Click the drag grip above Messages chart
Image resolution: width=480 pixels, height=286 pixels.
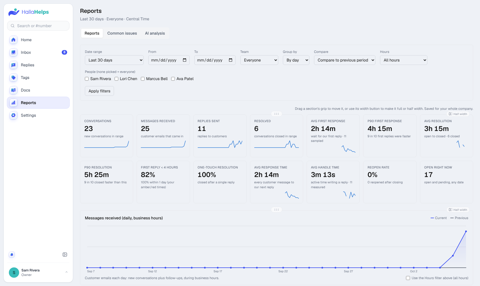click(277, 210)
